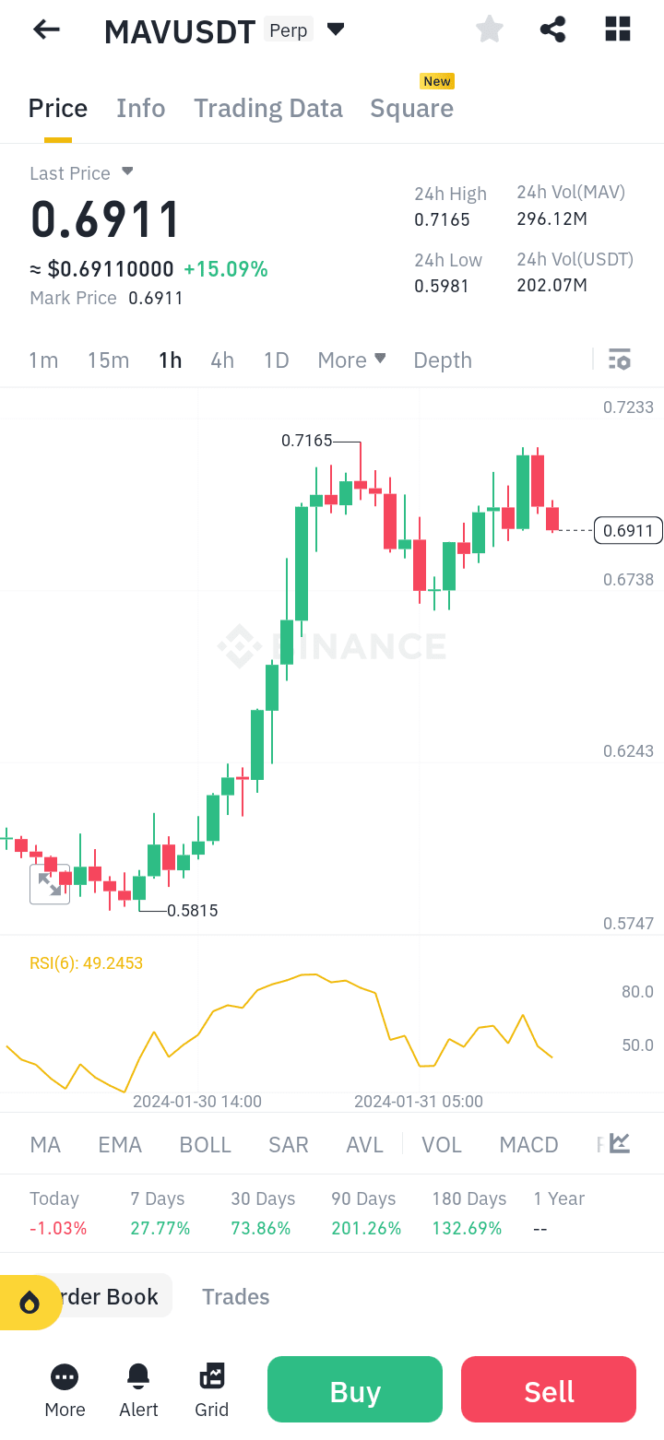Tap the 0.6911 price label on the chart
Viewport: 664px width, 1440px height.
pyautogui.click(x=628, y=530)
